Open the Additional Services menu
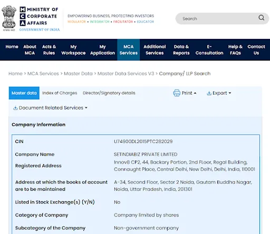The image size is (270, 234). pyautogui.click(x=155, y=50)
